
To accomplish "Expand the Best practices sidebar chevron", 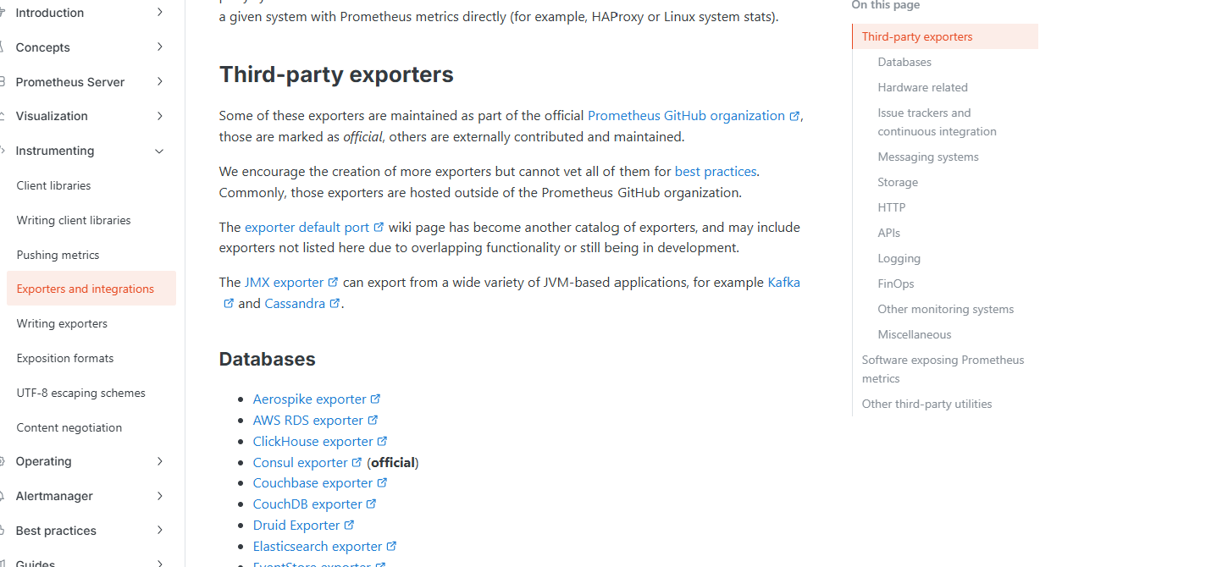I will click(160, 531).
